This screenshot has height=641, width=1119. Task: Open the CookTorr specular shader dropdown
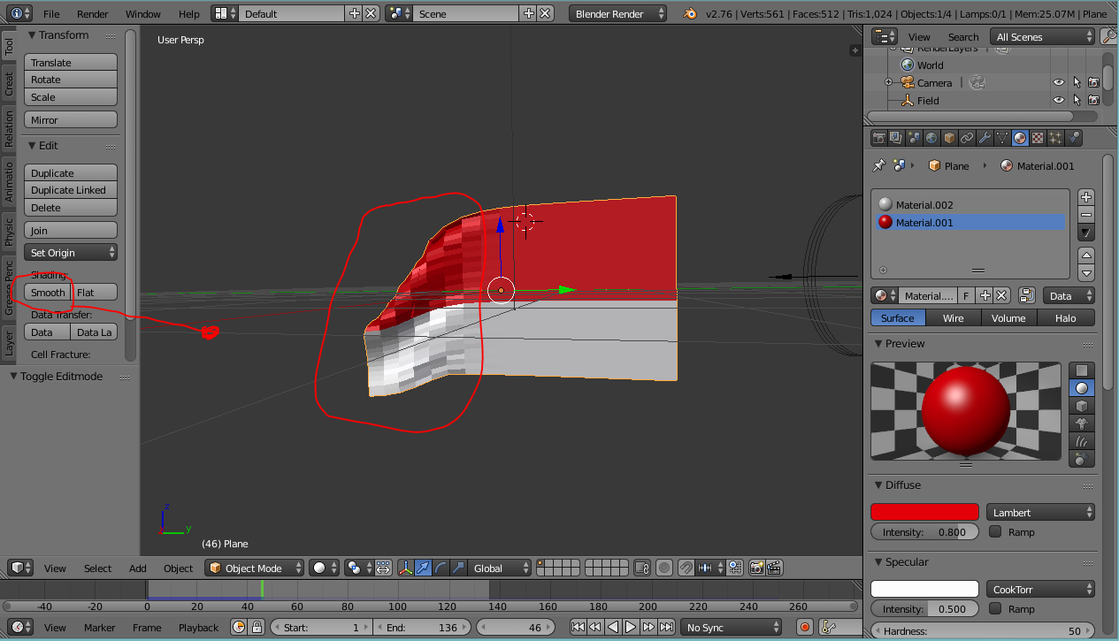pos(1040,589)
